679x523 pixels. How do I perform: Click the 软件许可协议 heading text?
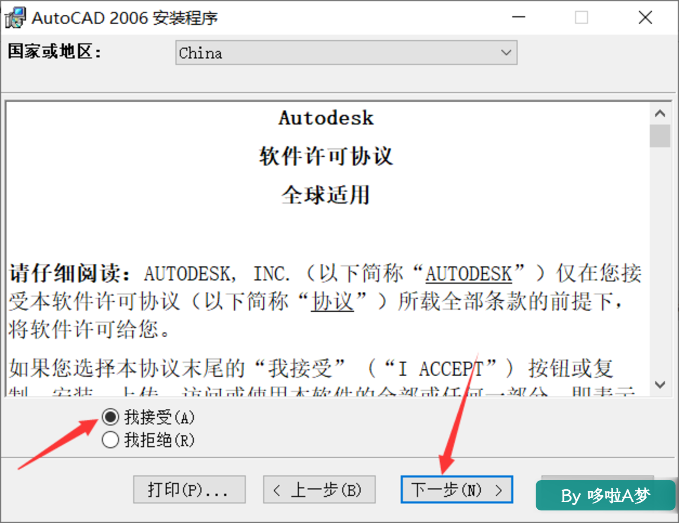point(326,156)
